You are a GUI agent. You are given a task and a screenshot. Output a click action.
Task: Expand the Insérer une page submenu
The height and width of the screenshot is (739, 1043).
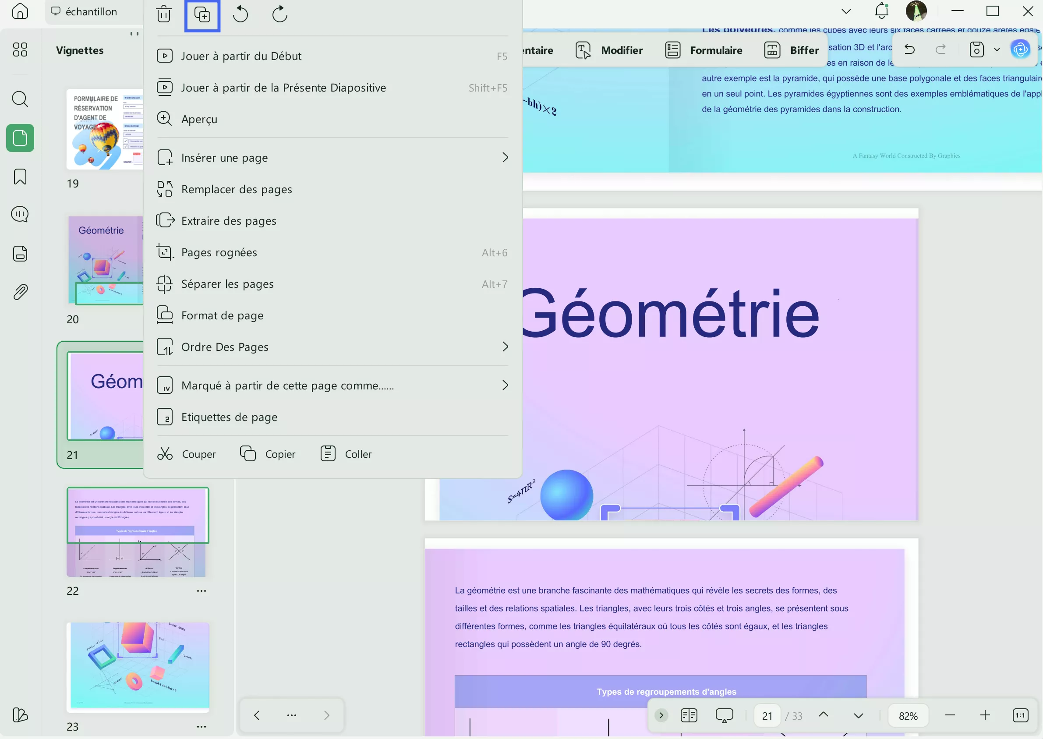tap(505, 157)
